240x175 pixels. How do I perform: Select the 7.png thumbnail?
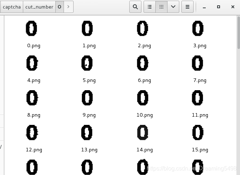tap(197, 63)
